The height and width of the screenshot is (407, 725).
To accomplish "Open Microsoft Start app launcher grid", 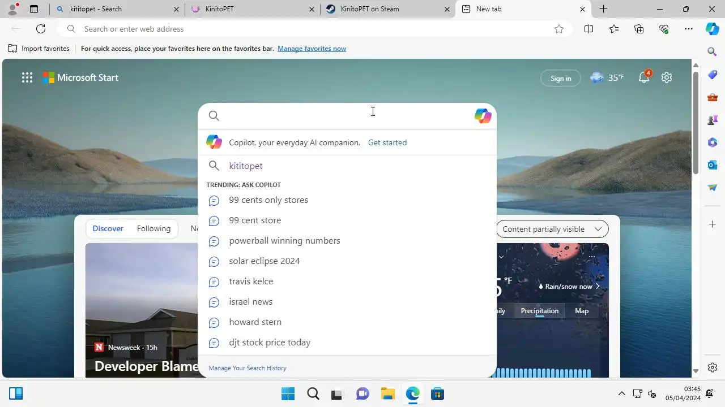I will (x=27, y=78).
